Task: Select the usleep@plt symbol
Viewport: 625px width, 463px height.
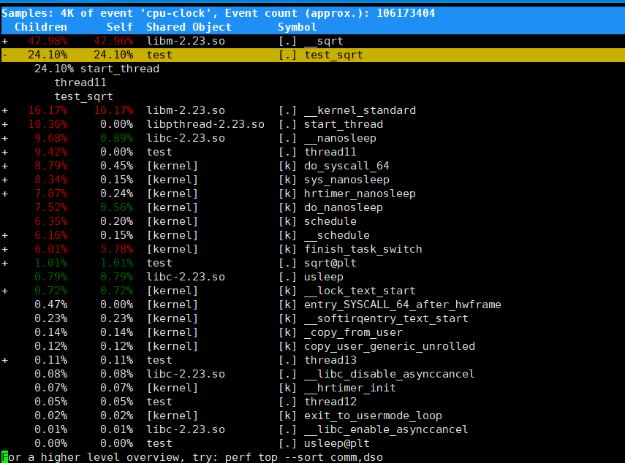Action: pyautogui.click(x=337, y=443)
